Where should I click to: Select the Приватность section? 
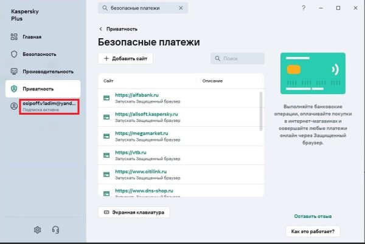pos(43,89)
